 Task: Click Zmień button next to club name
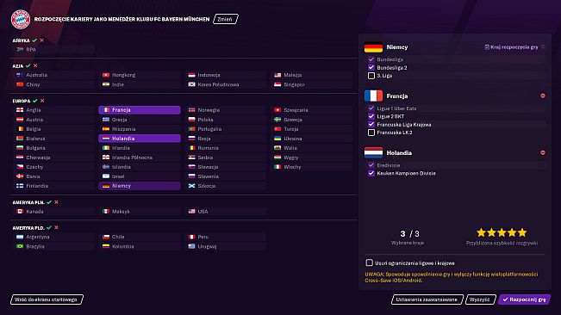226,19
